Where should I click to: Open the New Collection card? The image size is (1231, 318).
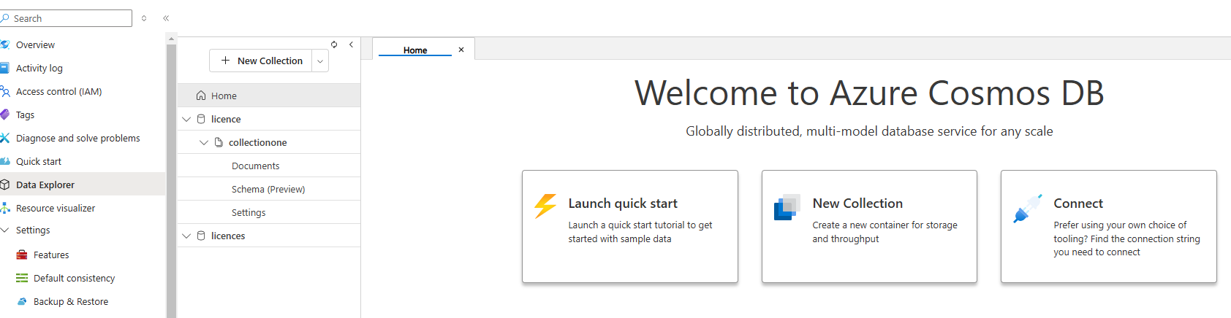coord(869,226)
